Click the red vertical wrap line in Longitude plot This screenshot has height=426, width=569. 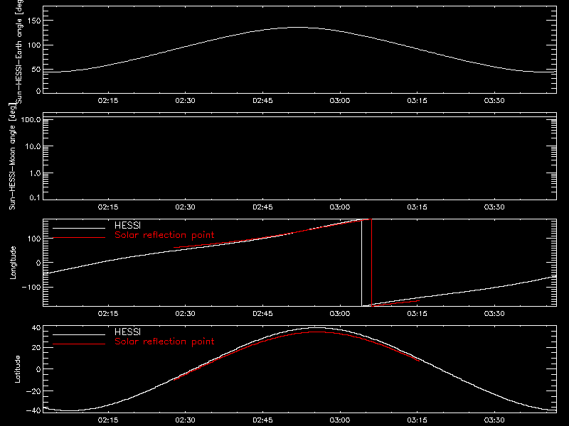pos(372,263)
